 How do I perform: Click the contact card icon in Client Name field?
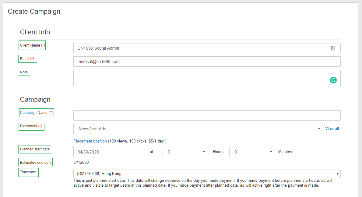point(333,48)
